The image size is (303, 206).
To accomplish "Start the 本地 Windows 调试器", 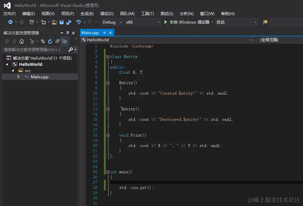I will tap(187, 22).
